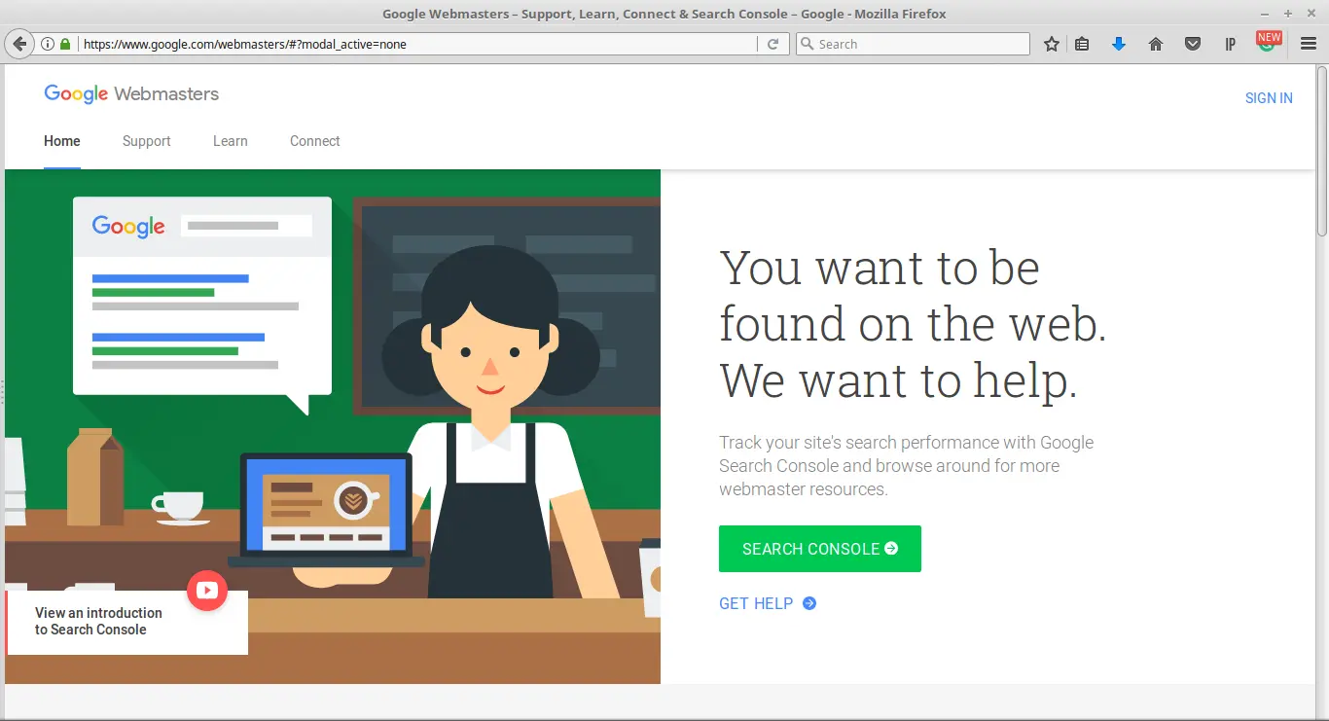Click the address bar URL field

click(x=409, y=44)
